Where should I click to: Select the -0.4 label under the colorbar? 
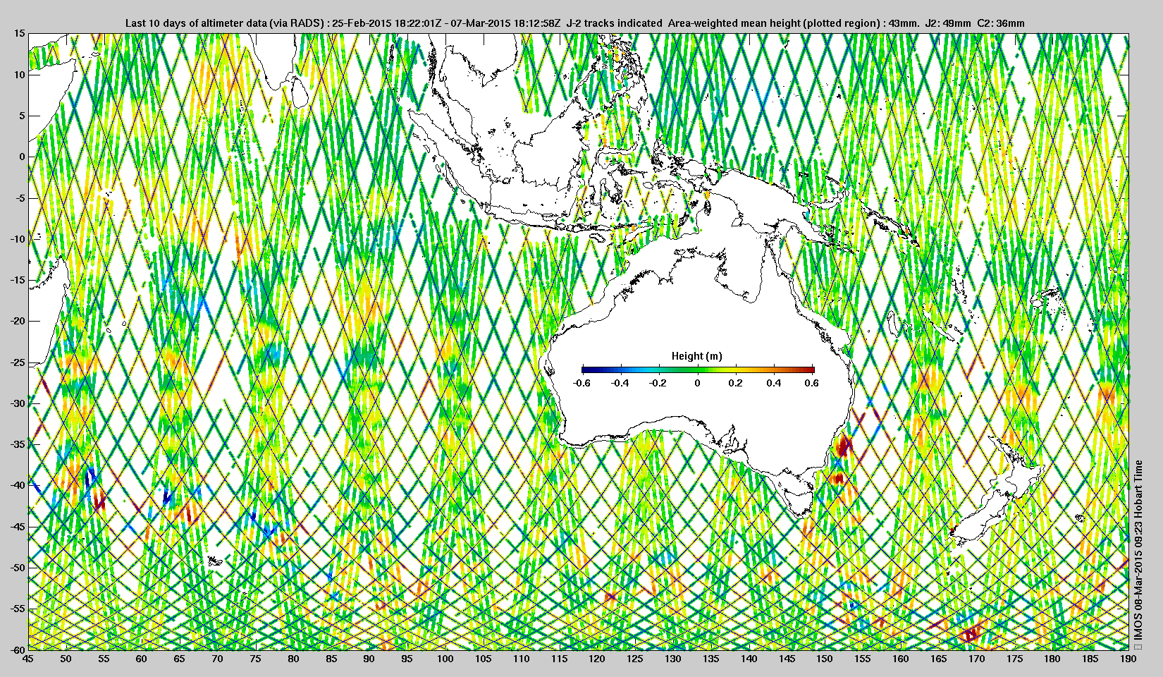point(620,383)
